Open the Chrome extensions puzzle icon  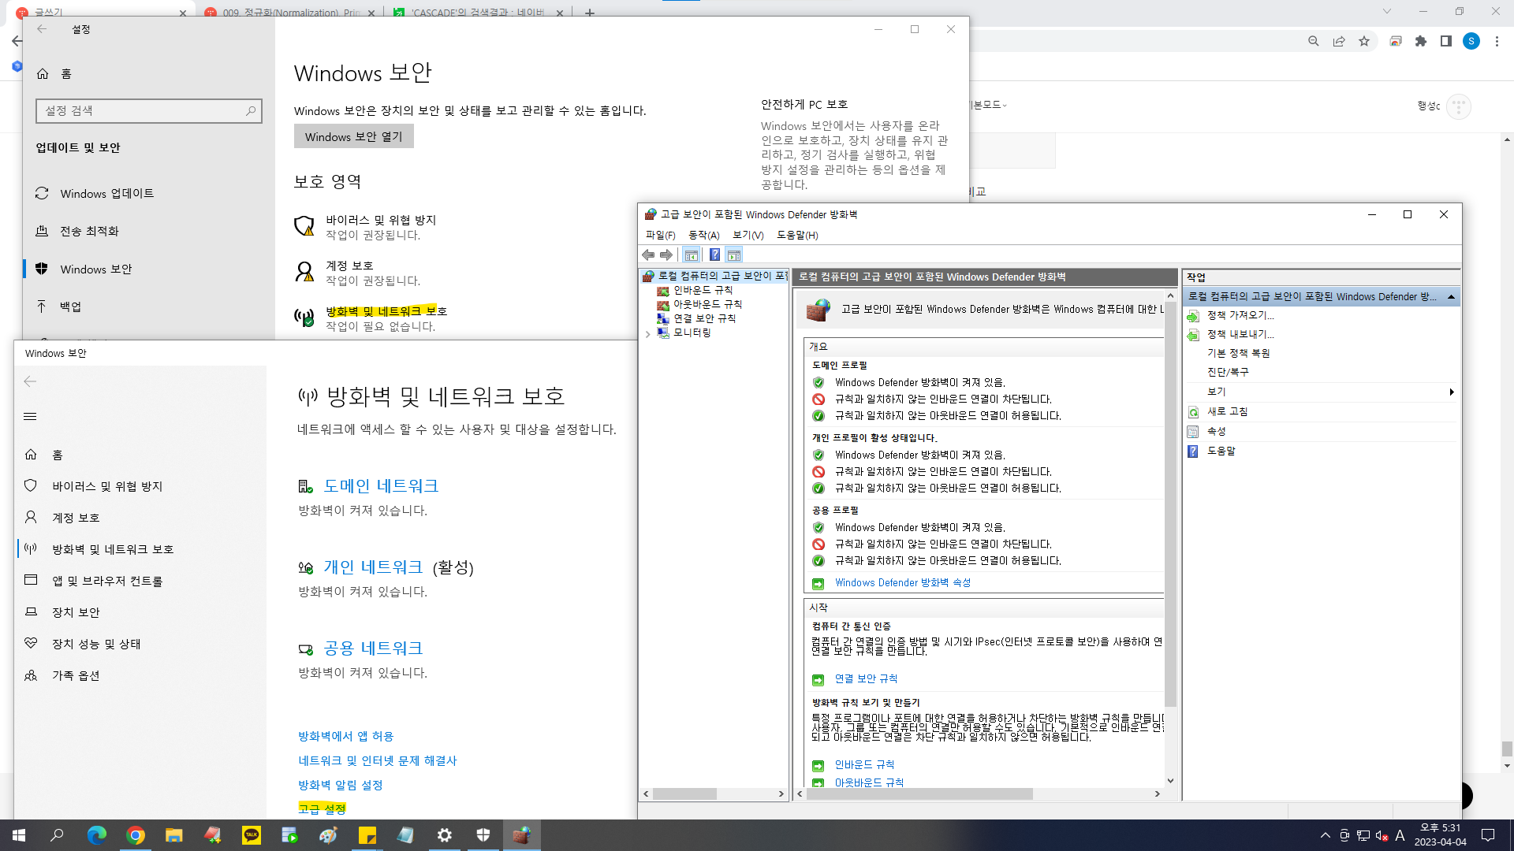pos(1421,41)
